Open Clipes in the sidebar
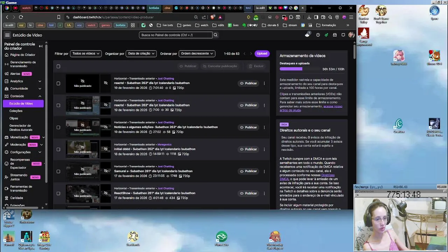Viewport: 448px width, 252px height. point(14,118)
